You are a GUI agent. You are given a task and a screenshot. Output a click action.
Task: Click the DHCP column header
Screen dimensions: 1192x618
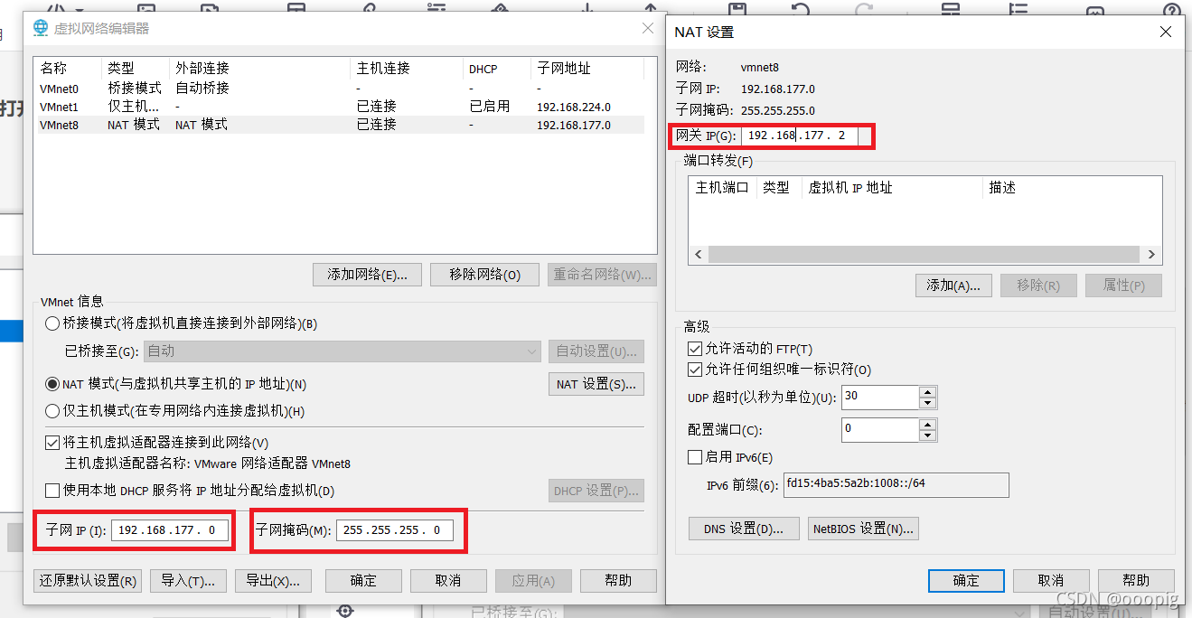(x=497, y=69)
